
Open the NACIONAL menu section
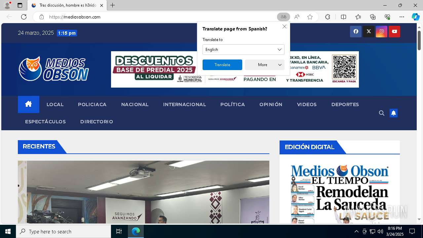[x=135, y=104]
